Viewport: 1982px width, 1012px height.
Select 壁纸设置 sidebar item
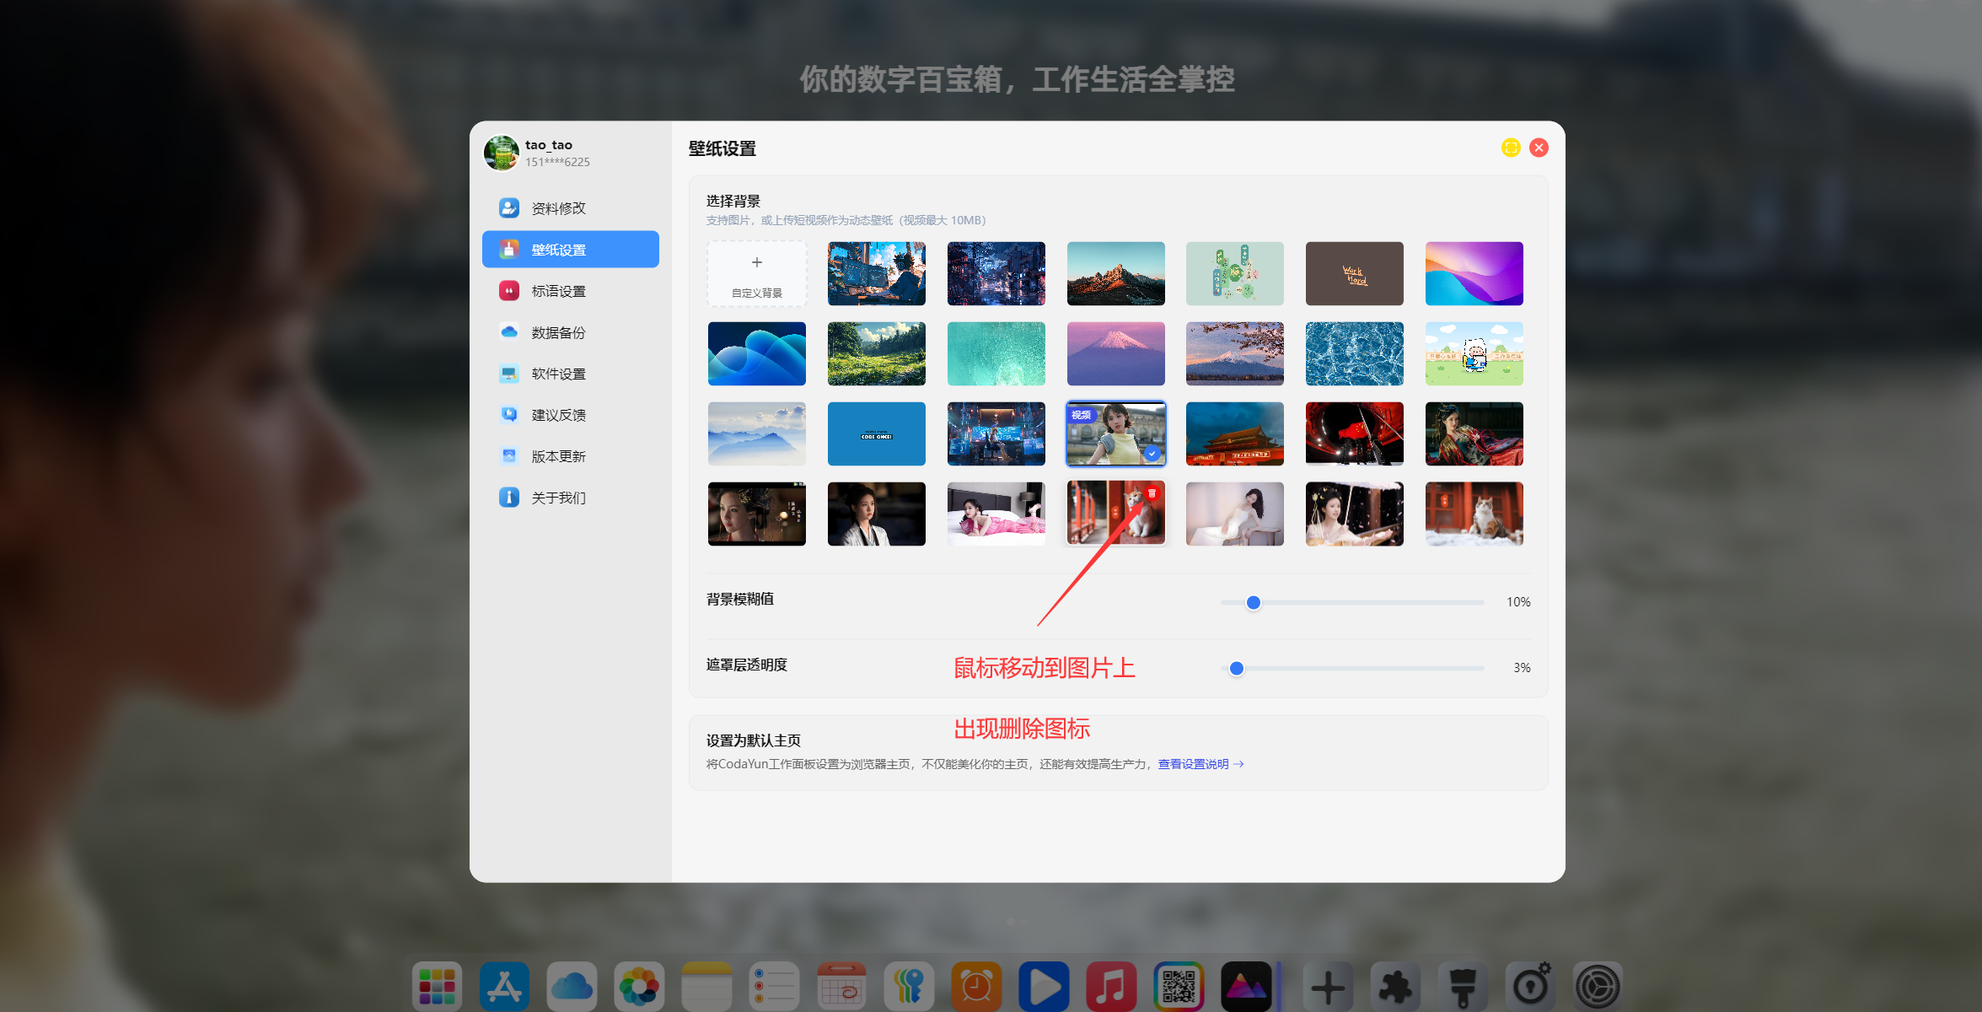pyautogui.click(x=571, y=250)
